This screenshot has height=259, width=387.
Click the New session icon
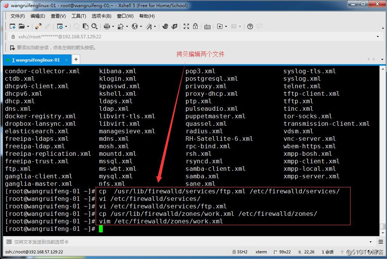[12, 26]
